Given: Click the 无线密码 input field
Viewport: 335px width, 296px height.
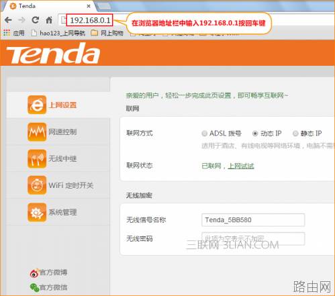Looking at the screenshot, I should tap(253, 238).
